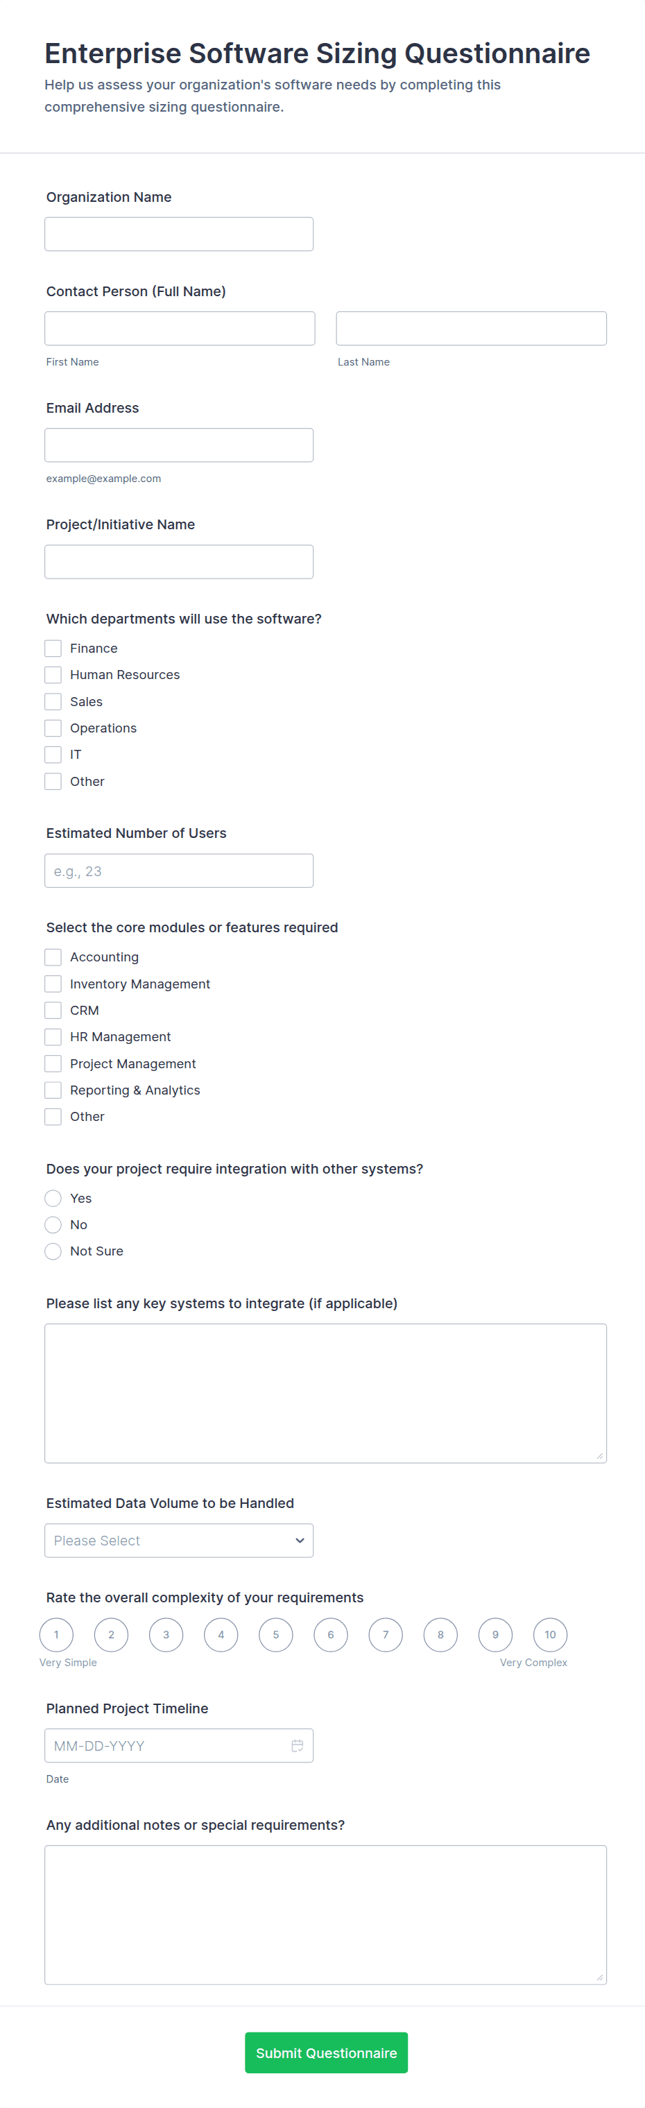
Task: Open the Estimated Data Volume dropdown
Action: tap(178, 1540)
